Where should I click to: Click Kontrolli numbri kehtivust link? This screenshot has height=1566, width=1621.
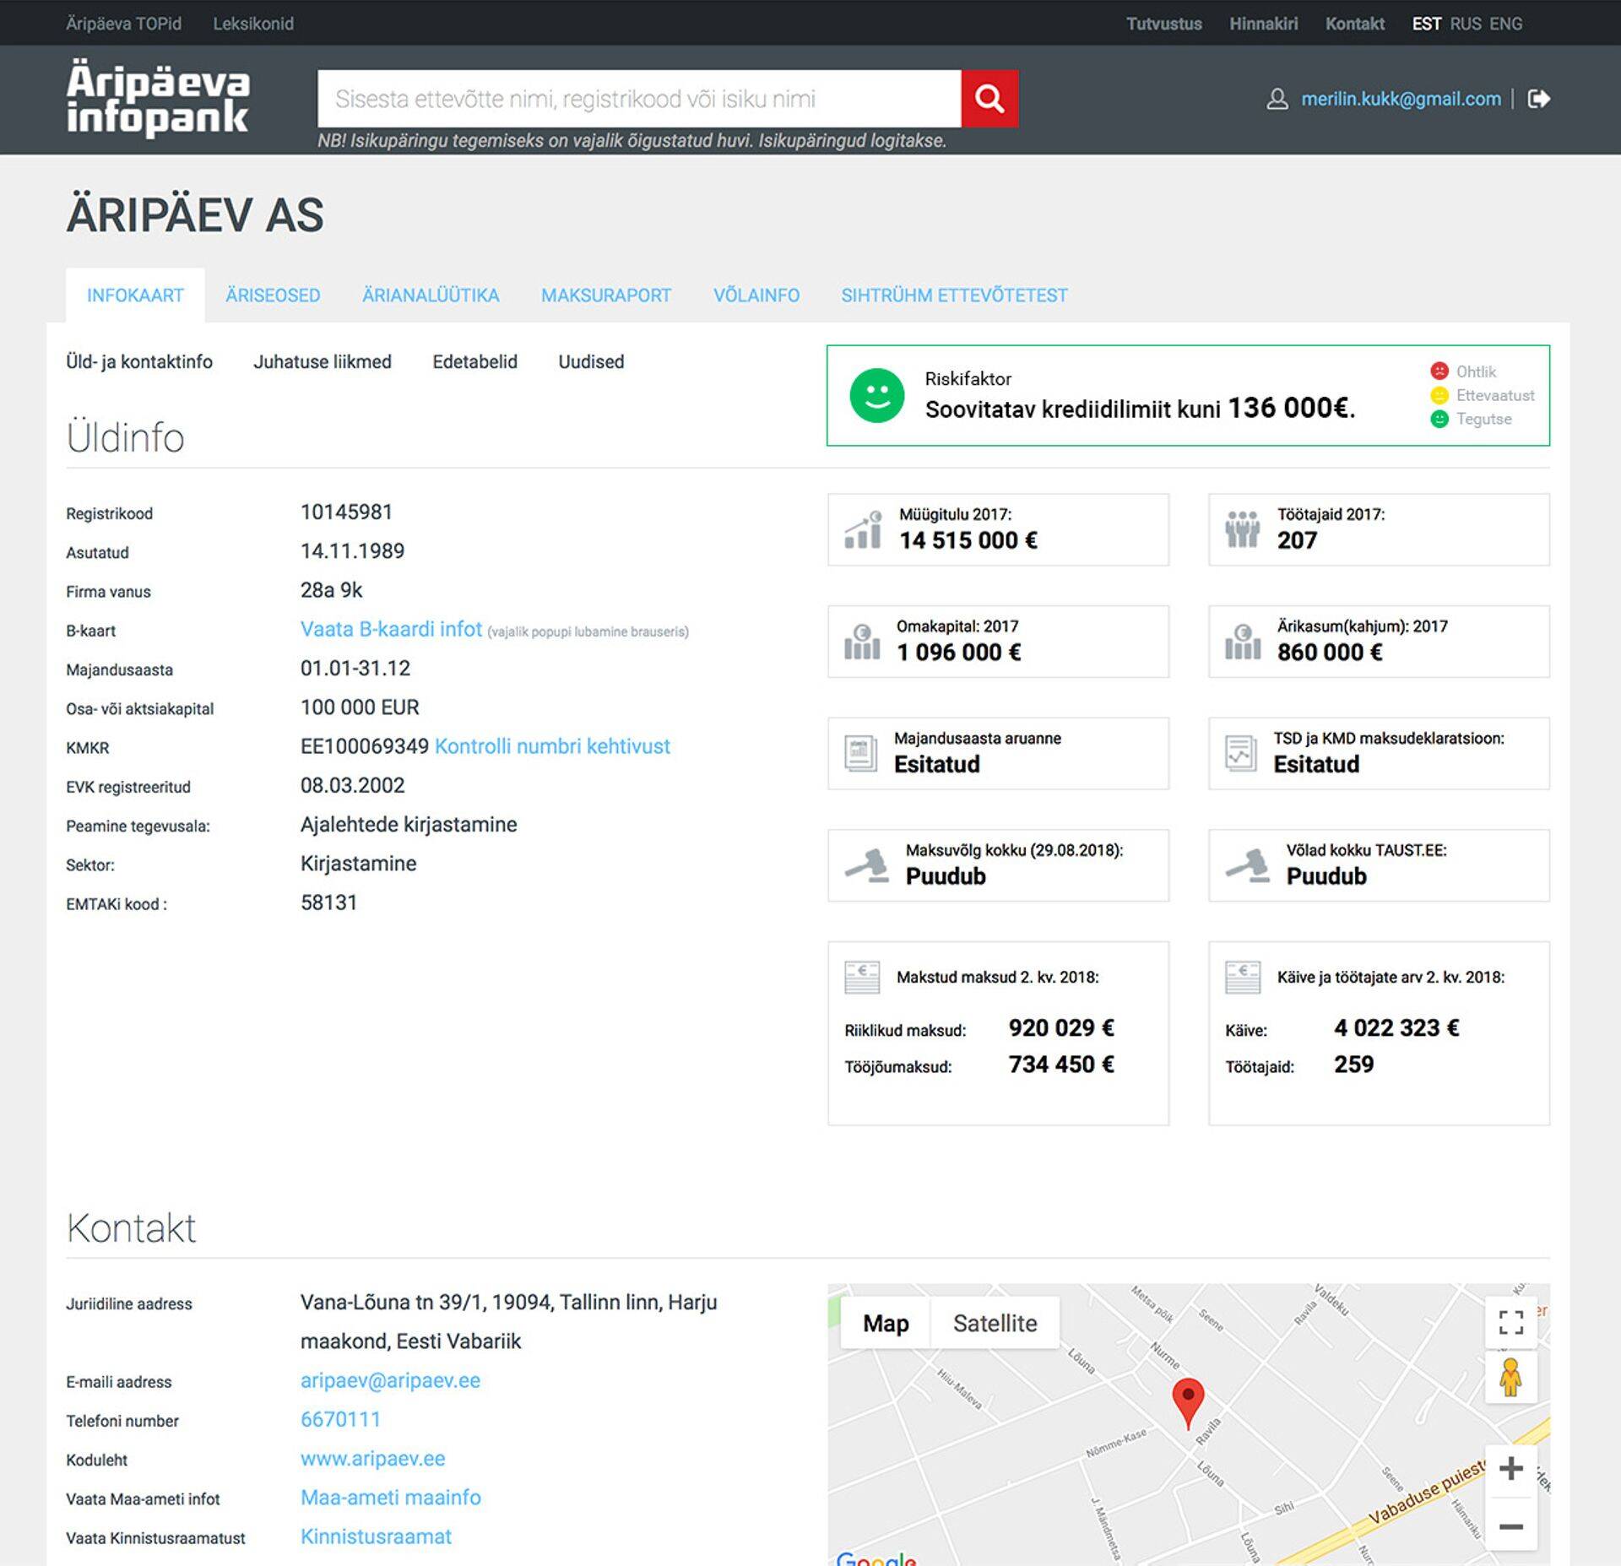(552, 746)
